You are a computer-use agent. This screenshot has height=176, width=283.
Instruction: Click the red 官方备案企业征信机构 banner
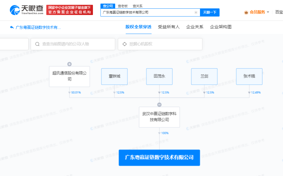click(70, 10)
